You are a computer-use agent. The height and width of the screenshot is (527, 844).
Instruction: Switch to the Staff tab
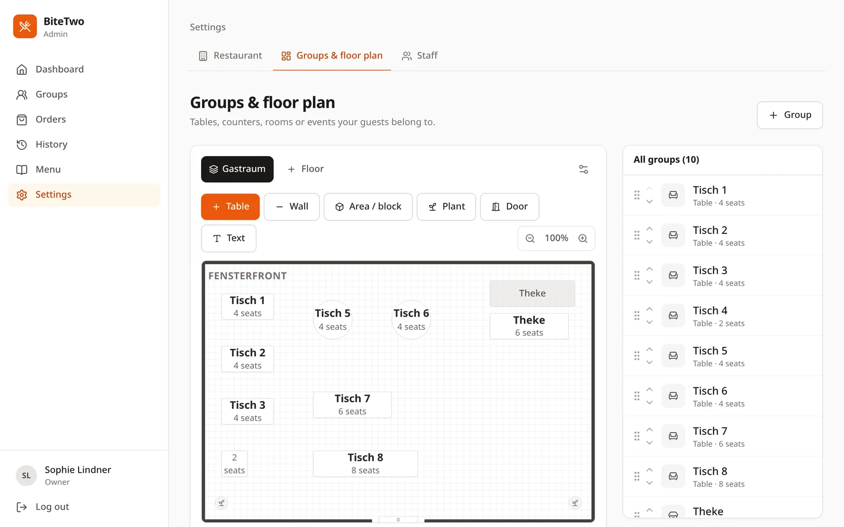[x=420, y=56]
